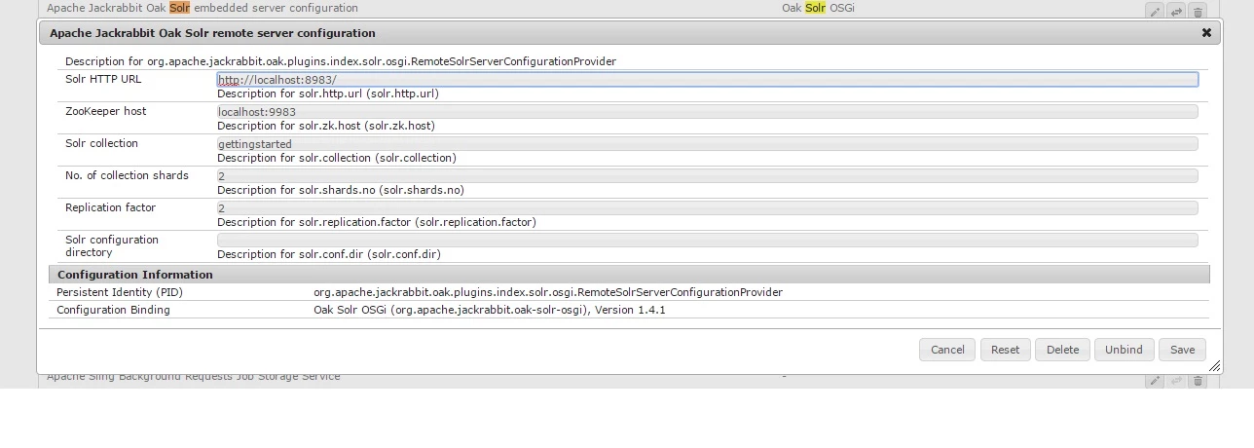Close the Solr remote server configuration dialog
This screenshot has width=1254, height=448.
(x=1206, y=32)
